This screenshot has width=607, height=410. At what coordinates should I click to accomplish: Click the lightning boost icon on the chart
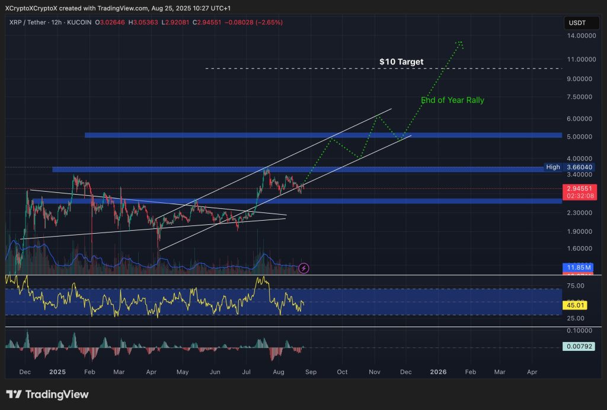coord(303,268)
